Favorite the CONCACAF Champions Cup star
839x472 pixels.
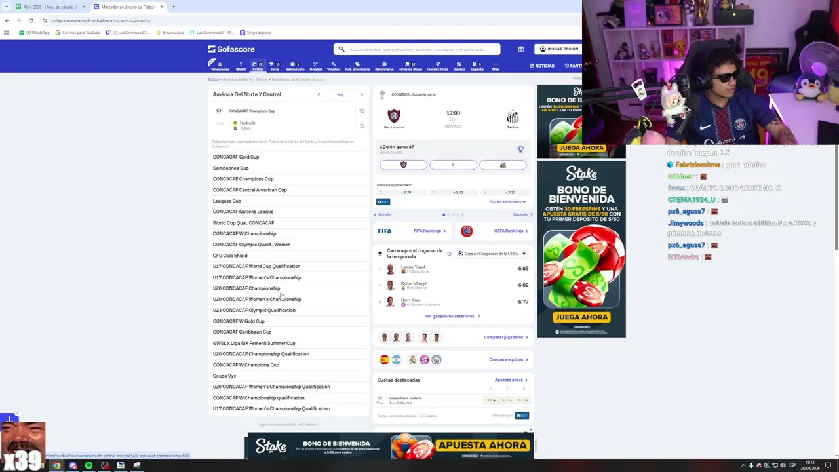pyautogui.click(x=362, y=111)
